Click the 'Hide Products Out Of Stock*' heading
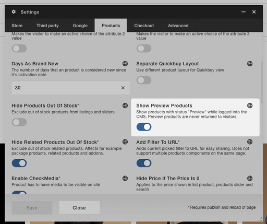Screen dimensions: 267x224 click(45, 105)
